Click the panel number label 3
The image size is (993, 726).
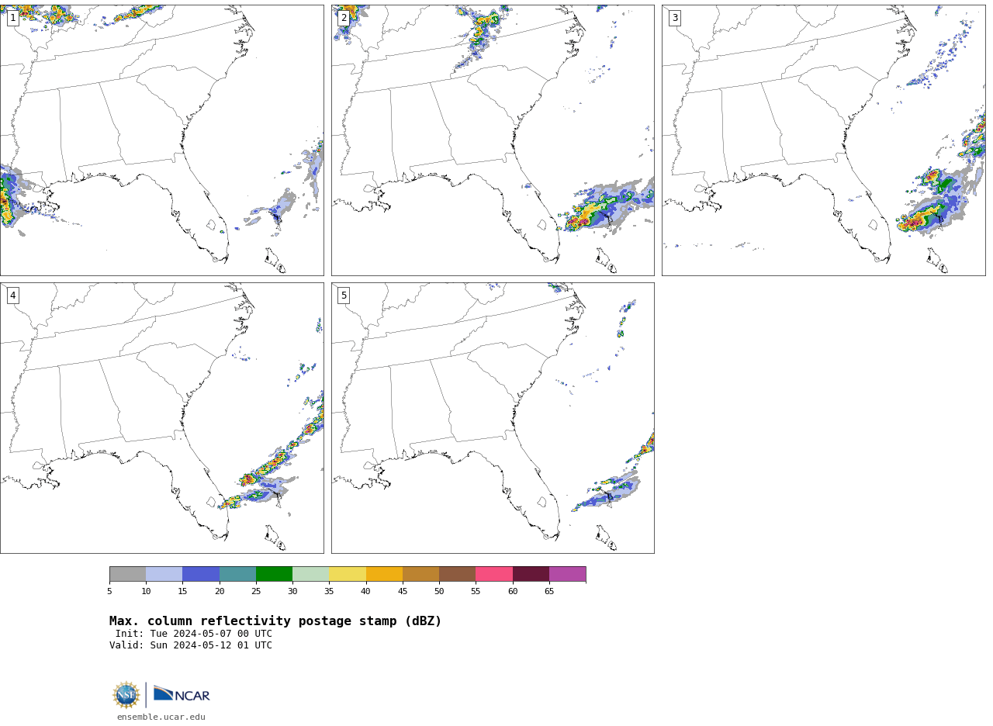pos(674,18)
